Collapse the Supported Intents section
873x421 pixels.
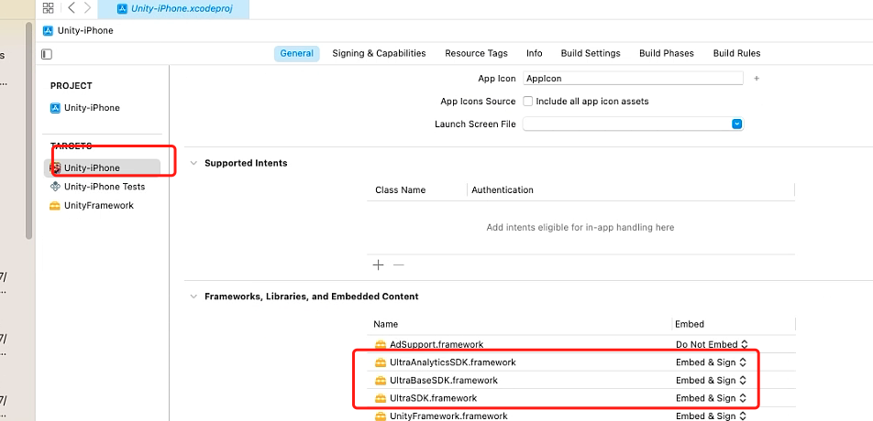click(193, 163)
